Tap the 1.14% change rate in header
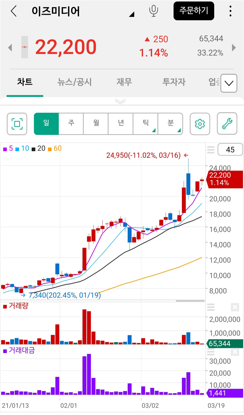Screen dimensions: 244x415 point(154,53)
